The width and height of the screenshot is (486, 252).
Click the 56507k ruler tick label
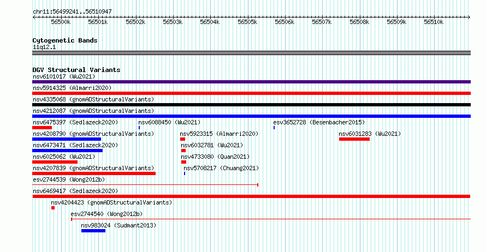pos(322,22)
